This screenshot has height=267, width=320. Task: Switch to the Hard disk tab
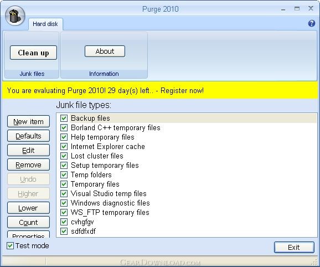(x=45, y=24)
